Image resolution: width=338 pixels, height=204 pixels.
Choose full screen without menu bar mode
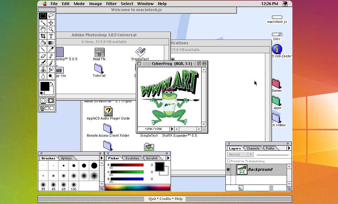tap(52, 108)
